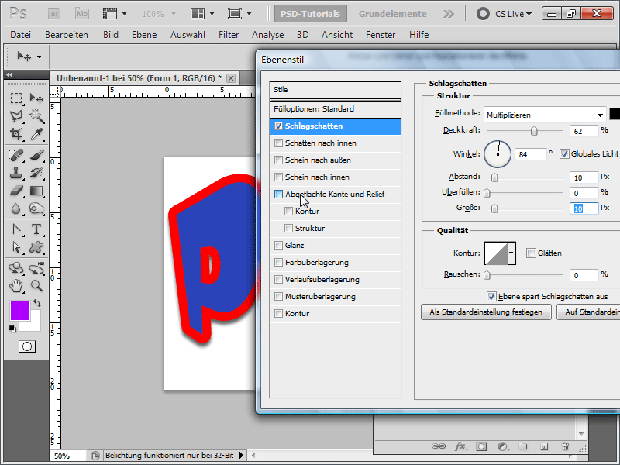Toggle Ebene spart Schlagschatten aus
620x465 pixels.
coord(491,297)
